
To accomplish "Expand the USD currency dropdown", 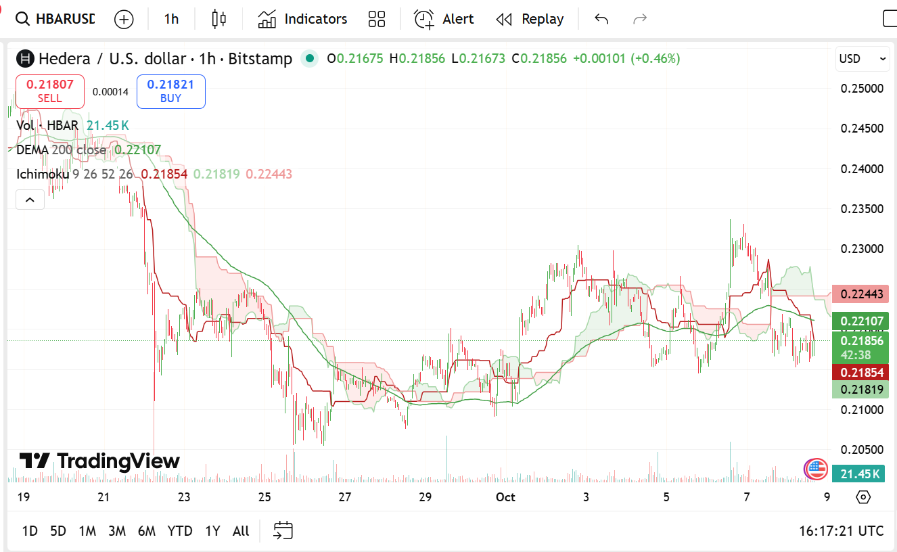I will pyautogui.click(x=862, y=59).
